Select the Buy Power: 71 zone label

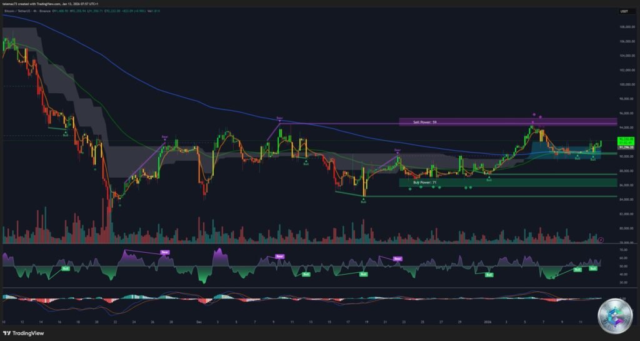pos(425,182)
